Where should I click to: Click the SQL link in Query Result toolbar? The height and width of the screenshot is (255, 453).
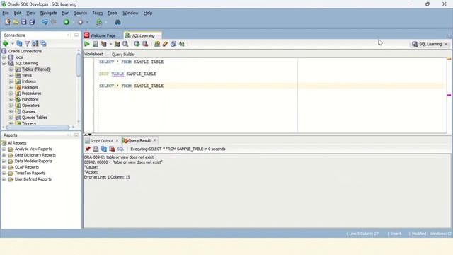[x=120, y=149]
